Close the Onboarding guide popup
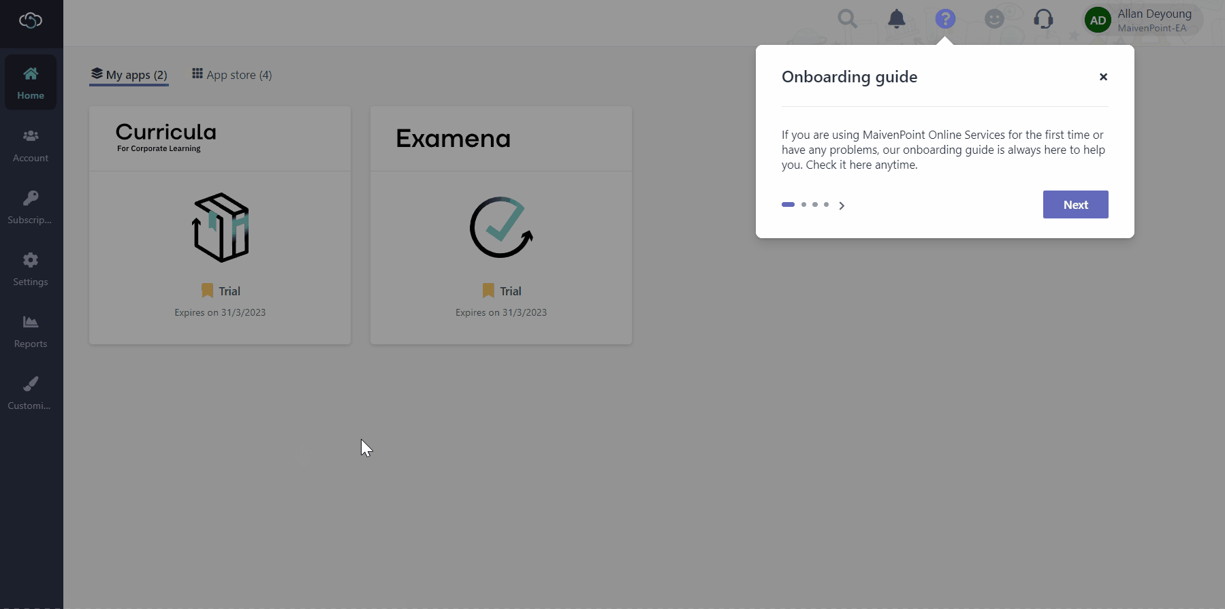The image size is (1225, 609). 1103,77
